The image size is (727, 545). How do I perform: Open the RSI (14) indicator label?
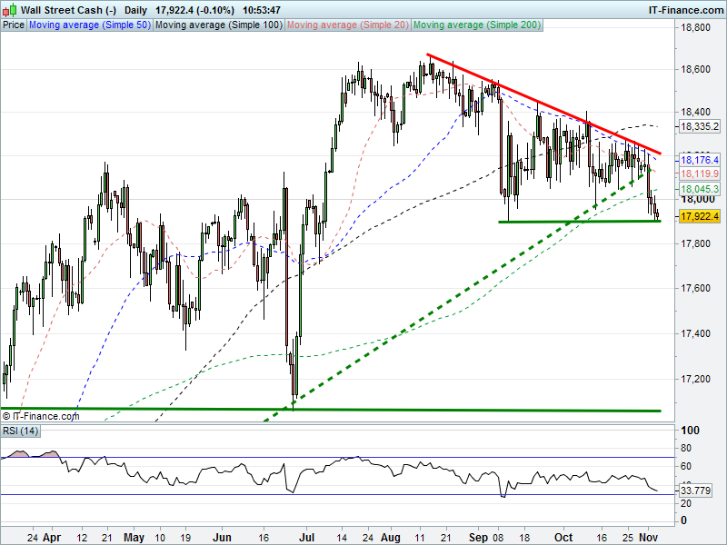coord(20,431)
